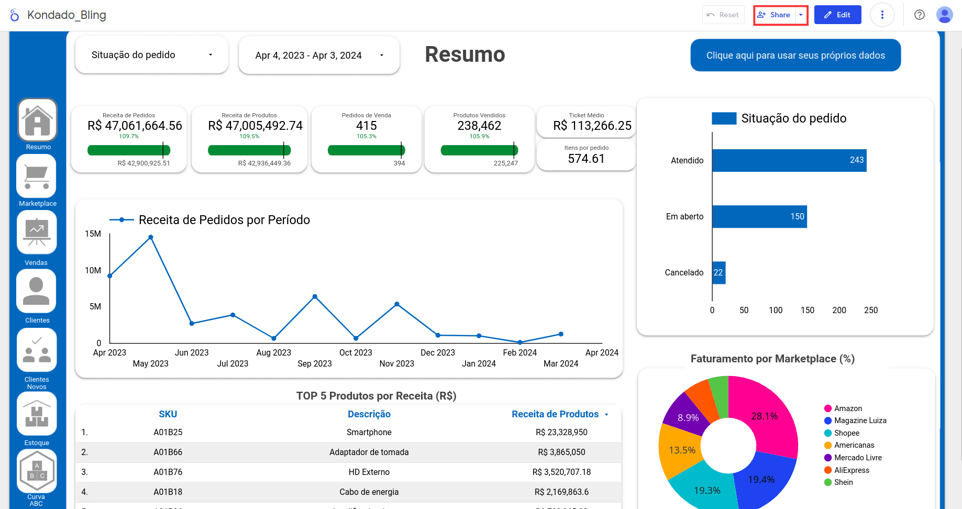Click the Atendido bar in the chart
Screen dimensions: 962x509
[x=789, y=160]
